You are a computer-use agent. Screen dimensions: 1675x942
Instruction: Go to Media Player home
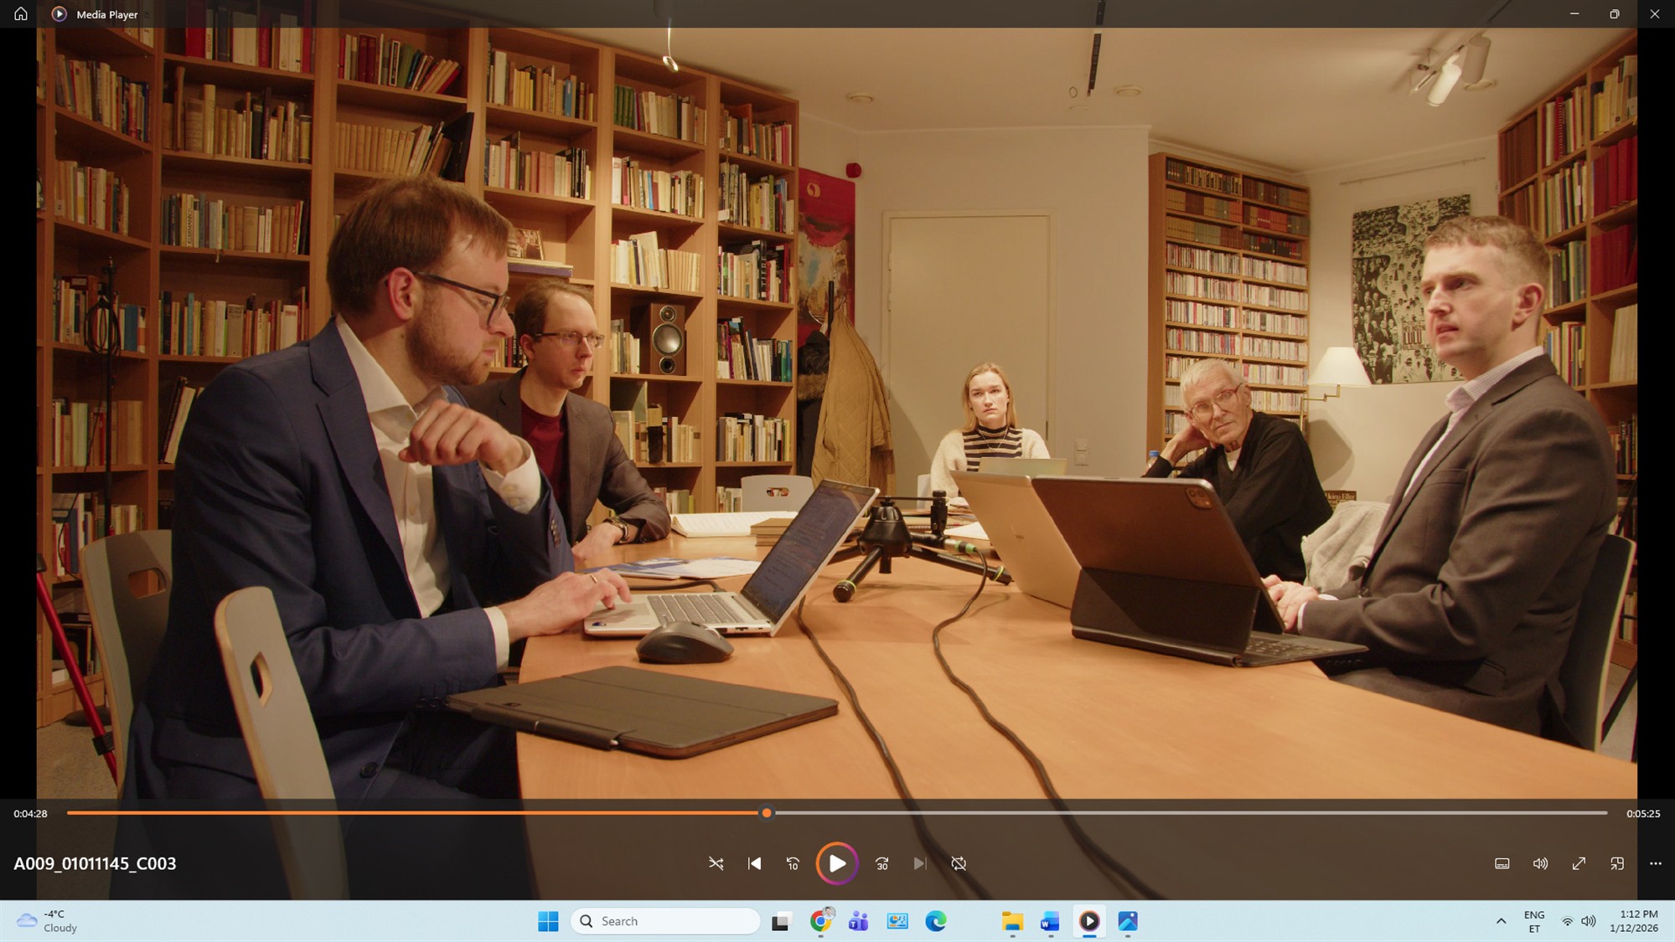(21, 13)
